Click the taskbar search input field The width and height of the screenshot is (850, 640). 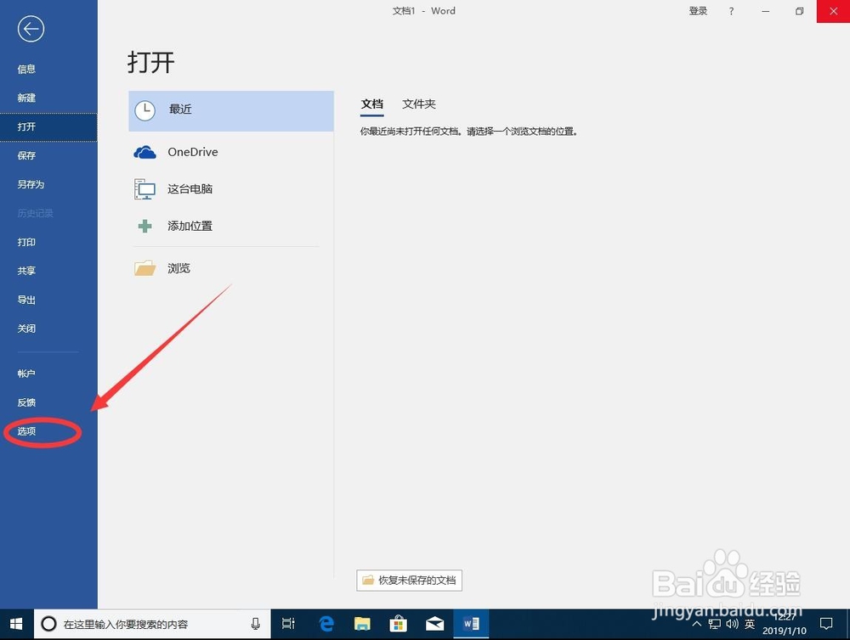tap(152, 625)
